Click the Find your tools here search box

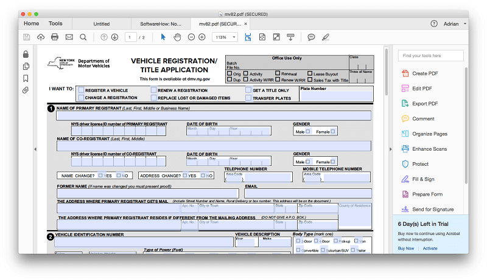click(430, 56)
